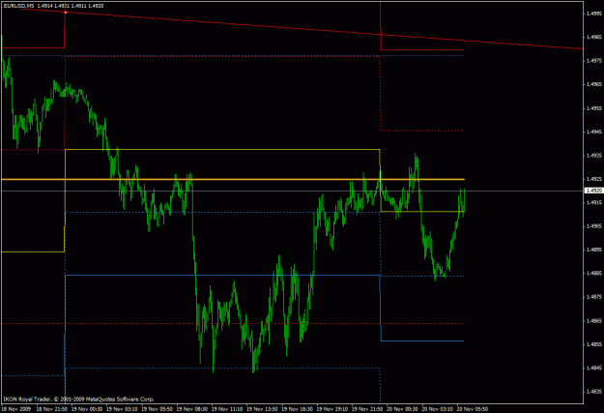Click the 20 Nov 00:30 time label
The image size is (604, 413).
[402, 409]
